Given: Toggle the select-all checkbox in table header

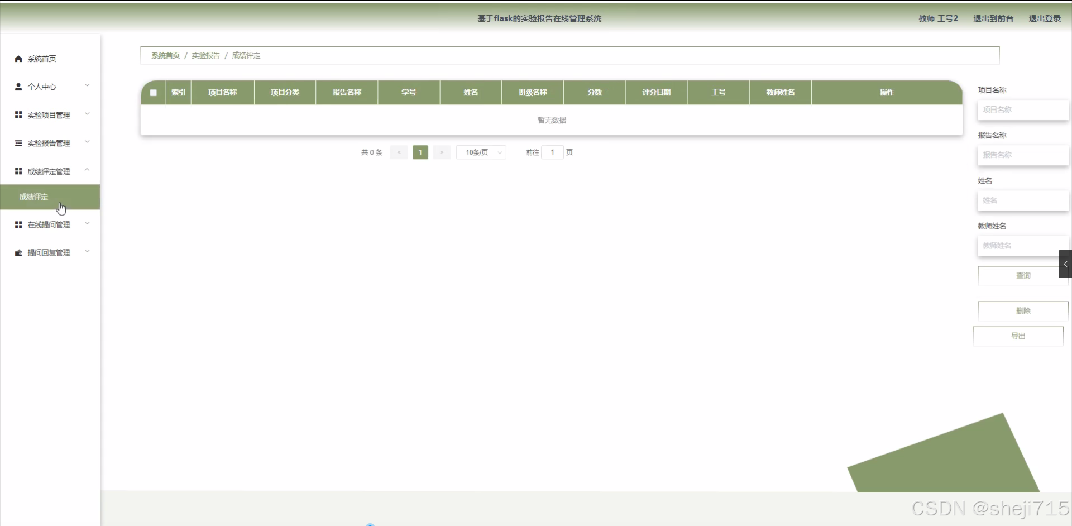Looking at the screenshot, I should point(154,93).
